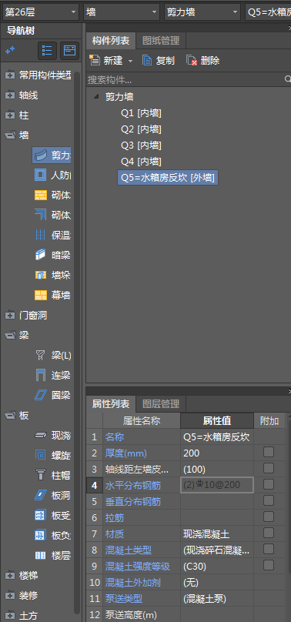The width and height of the screenshot is (291, 622).
Task: Expand the 楼梯 node
Action: click(x=10, y=575)
